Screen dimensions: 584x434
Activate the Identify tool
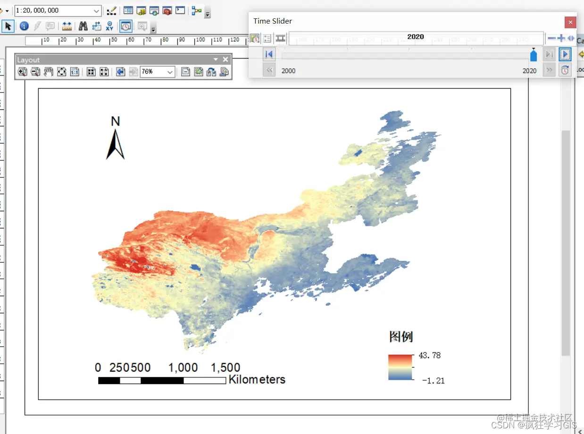[24, 26]
